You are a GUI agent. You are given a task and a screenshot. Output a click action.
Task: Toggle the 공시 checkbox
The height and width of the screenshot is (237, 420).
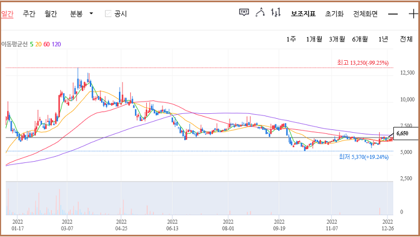(x=108, y=13)
